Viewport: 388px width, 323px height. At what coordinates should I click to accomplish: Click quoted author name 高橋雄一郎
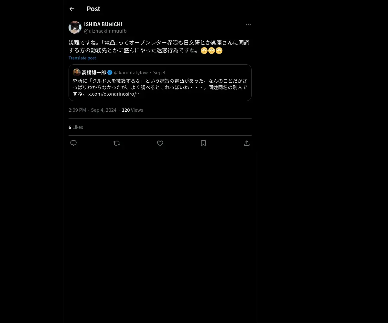coord(94,72)
